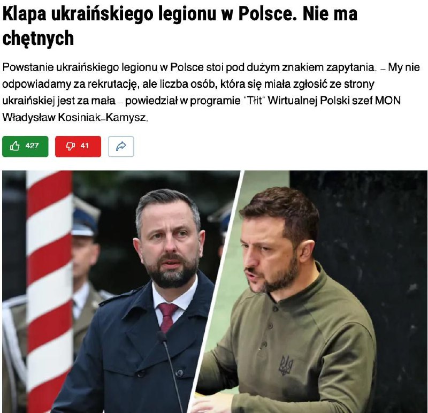Click the trident emblem on the green shirt
428x413 pixels.
(286, 365)
